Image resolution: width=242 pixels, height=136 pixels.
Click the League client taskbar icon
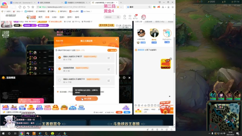(x=46, y=133)
